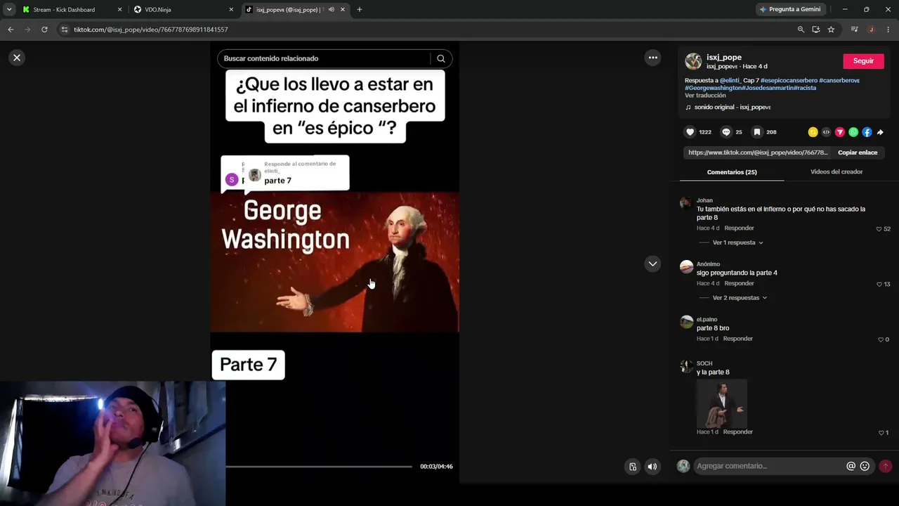Open the media controls icon in toolbar
This screenshot has height=506, width=899.
(854, 30)
